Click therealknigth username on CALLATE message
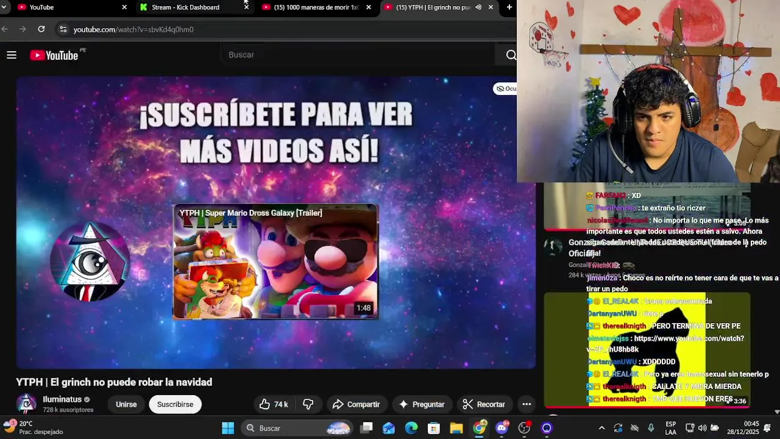780x439 pixels. [624, 387]
